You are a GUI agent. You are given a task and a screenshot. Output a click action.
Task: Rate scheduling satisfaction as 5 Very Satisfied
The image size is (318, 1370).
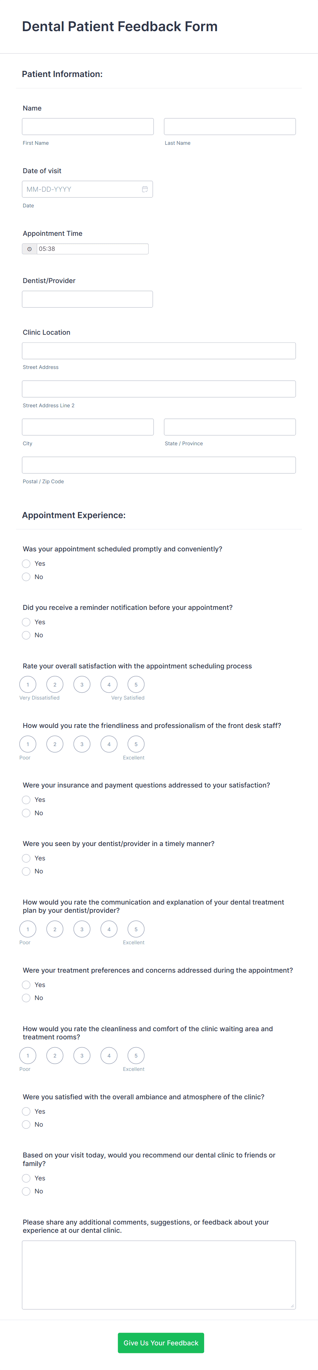point(136,684)
